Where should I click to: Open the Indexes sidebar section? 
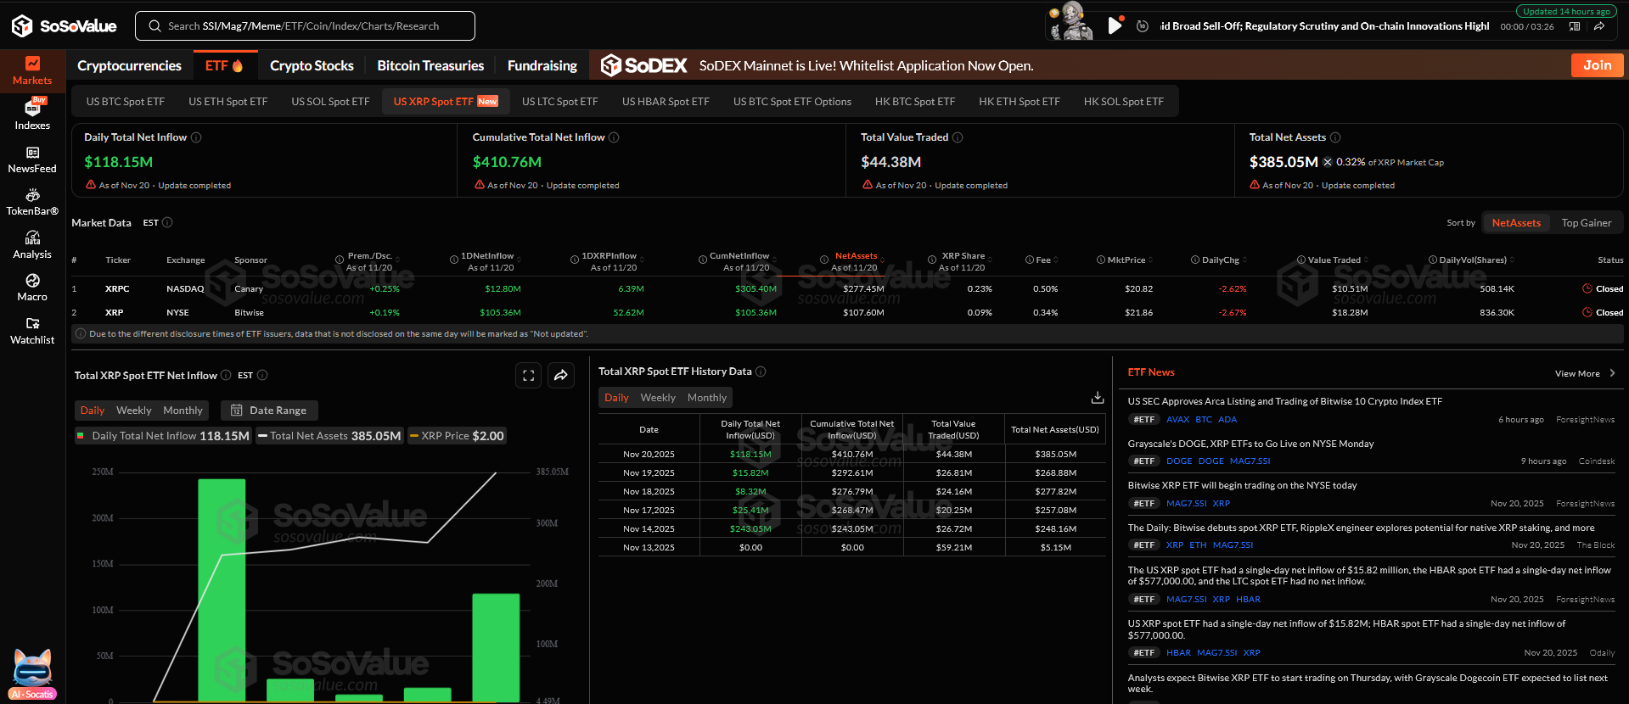(x=32, y=114)
